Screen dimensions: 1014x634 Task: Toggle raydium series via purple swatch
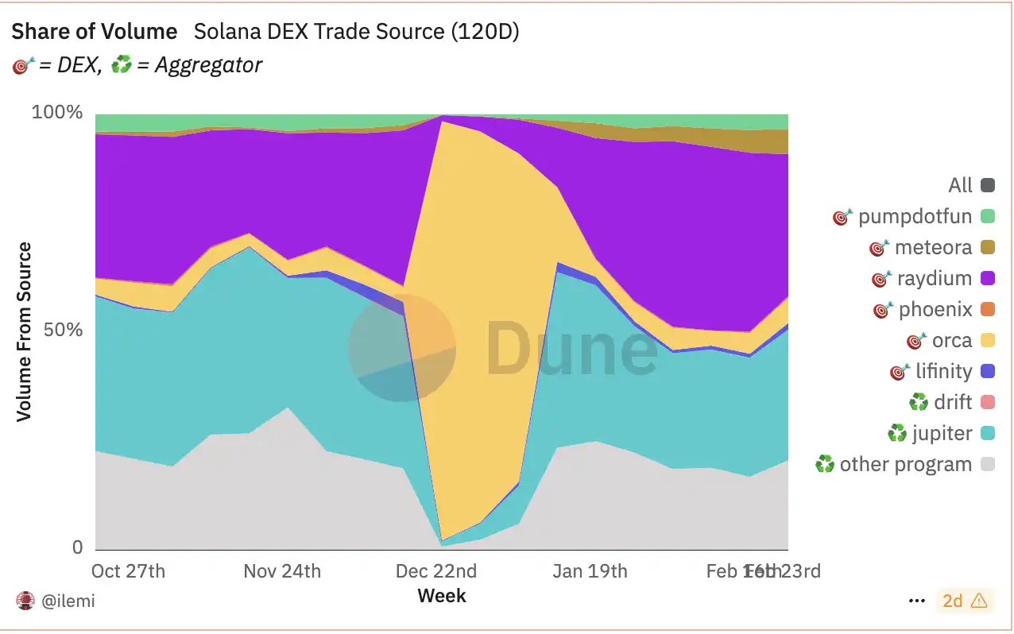[x=988, y=279]
